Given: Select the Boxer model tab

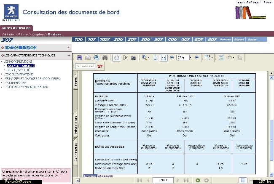Looking at the screenshot, I should [x=252, y=40].
